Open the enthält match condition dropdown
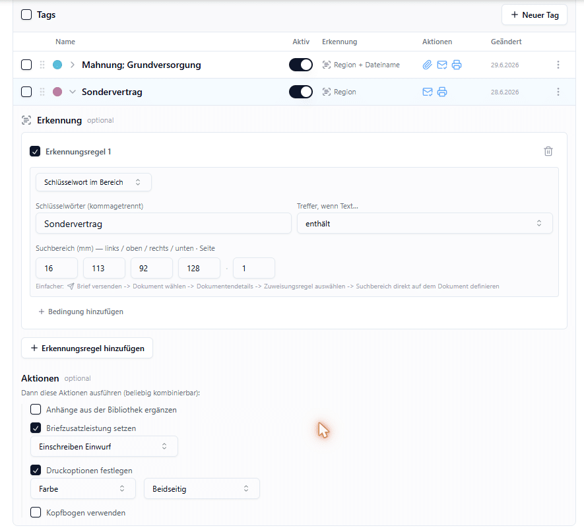The image size is (584, 530). (424, 224)
